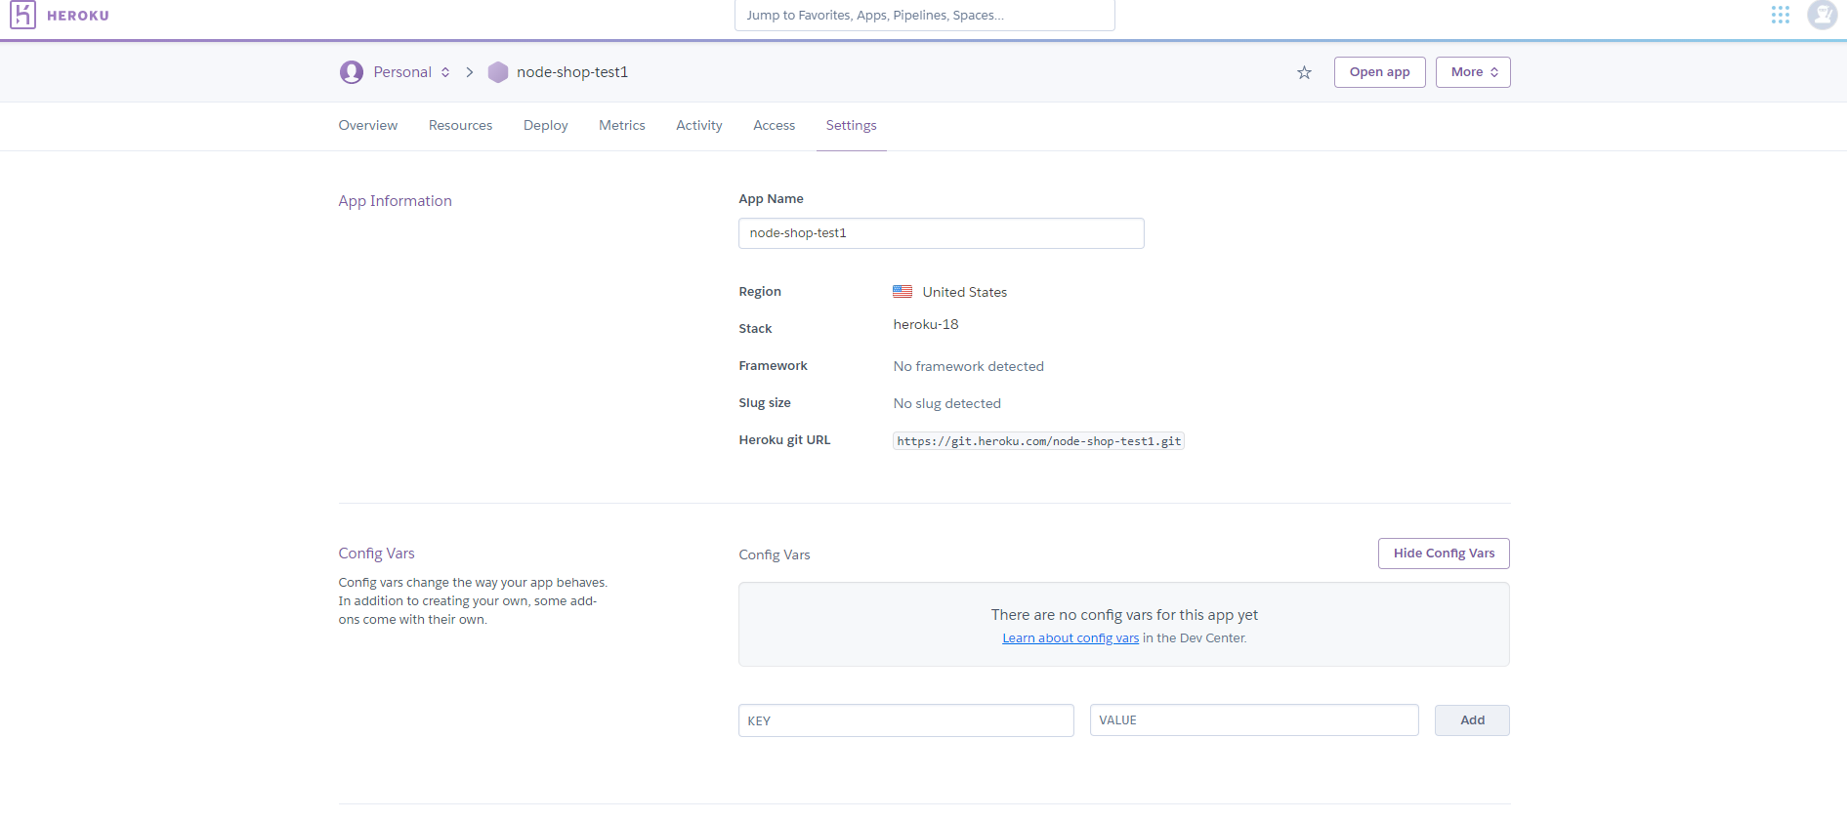Click the breadcrumb chevron arrow separator
1847x821 pixels.
click(x=470, y=72)
